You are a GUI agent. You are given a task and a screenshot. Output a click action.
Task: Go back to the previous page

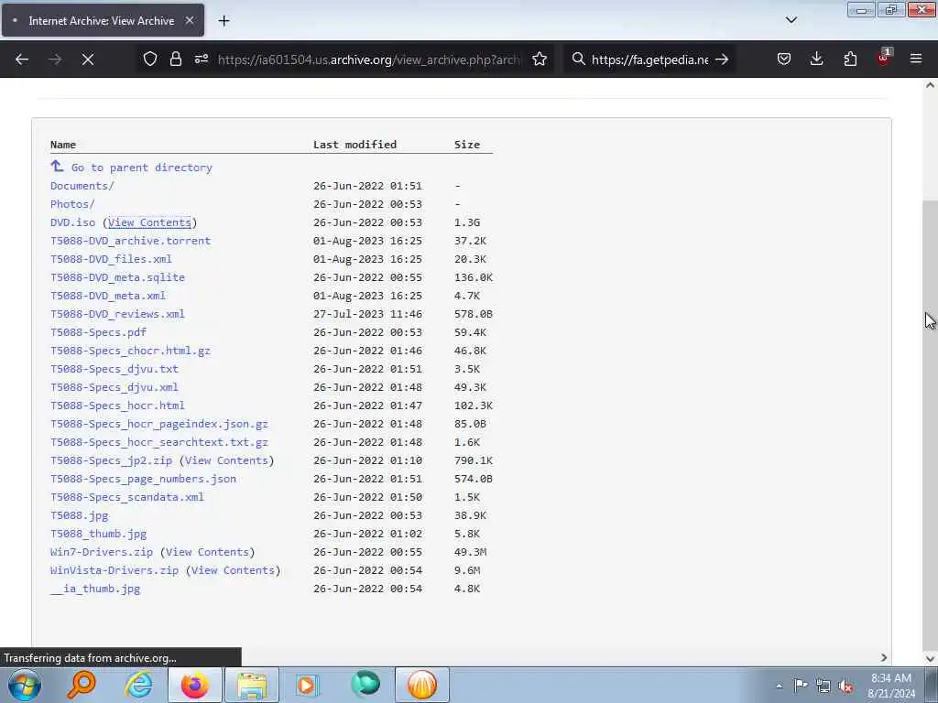click(22, 59)
